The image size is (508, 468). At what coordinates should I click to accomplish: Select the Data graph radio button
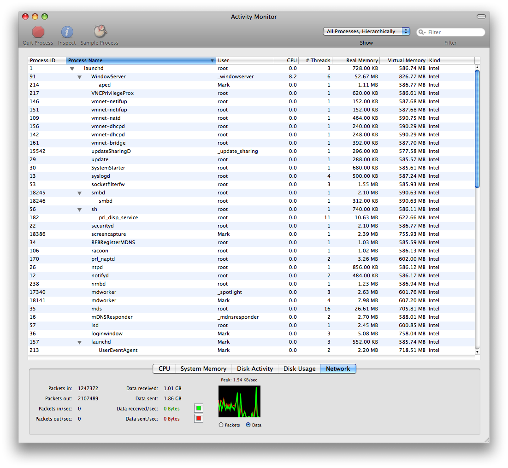click(248, 425)
